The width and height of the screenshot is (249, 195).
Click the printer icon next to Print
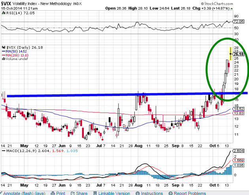(x=52, y=193)
